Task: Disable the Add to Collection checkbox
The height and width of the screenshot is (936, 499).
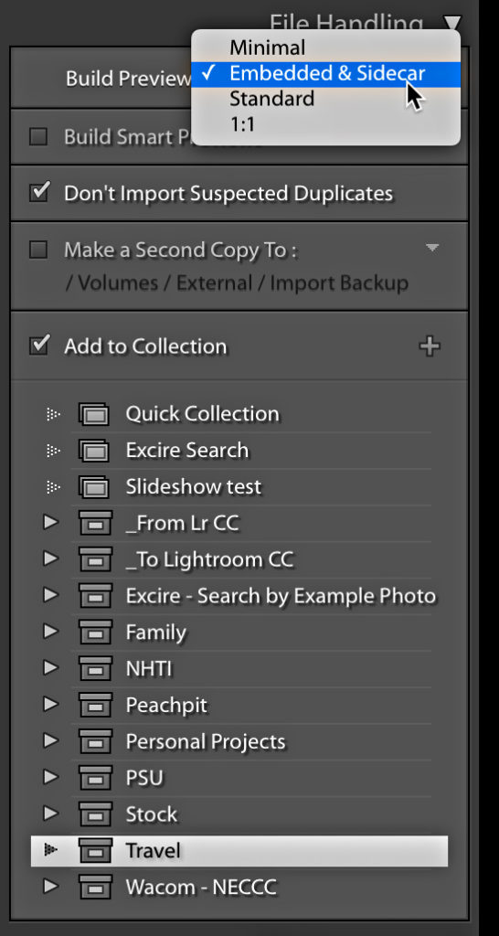Action: click(38, 346)
